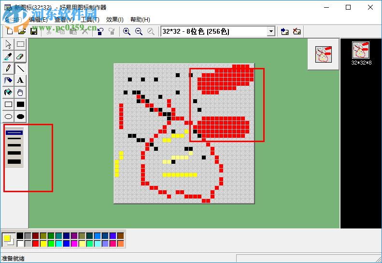Activate the text tool
The width and height of the screenshot is (382, 263).
[x=20, y=80]
